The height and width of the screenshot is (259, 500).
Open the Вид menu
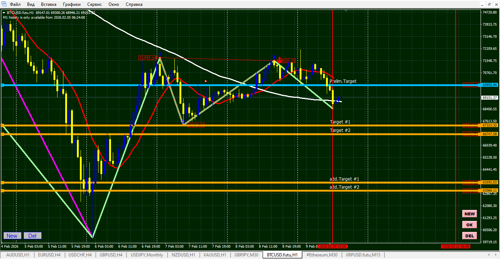[31, 4]
